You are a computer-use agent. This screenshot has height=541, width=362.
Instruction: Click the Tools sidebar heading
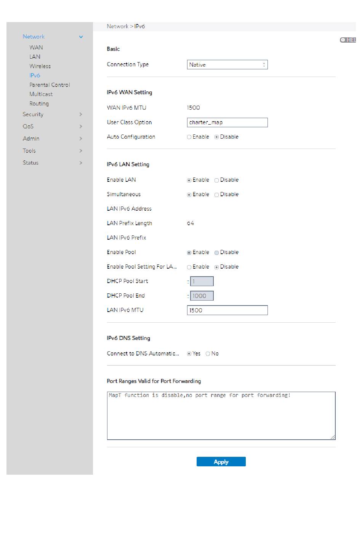[29, 151]
